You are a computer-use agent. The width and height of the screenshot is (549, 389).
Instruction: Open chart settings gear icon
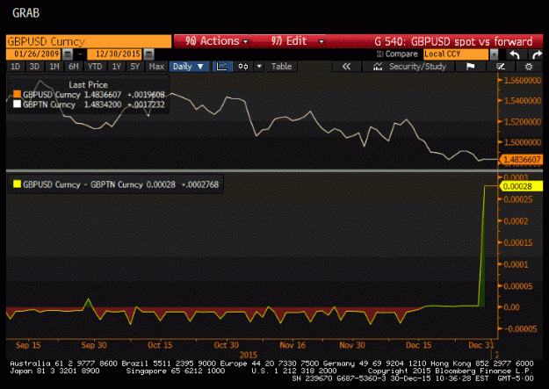(529, 67)
